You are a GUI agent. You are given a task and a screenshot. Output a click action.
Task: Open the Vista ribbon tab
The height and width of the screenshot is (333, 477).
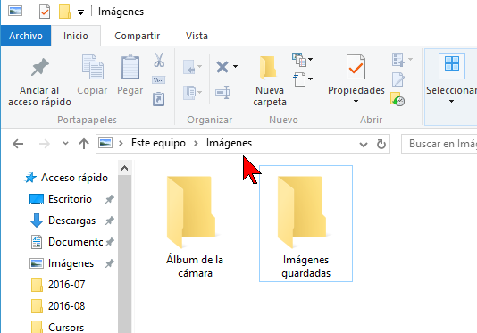coord(197,36)
